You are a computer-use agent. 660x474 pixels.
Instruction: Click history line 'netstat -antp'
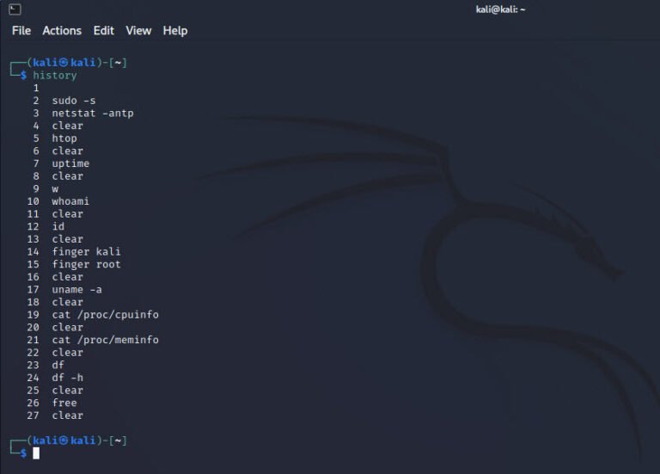93,114
